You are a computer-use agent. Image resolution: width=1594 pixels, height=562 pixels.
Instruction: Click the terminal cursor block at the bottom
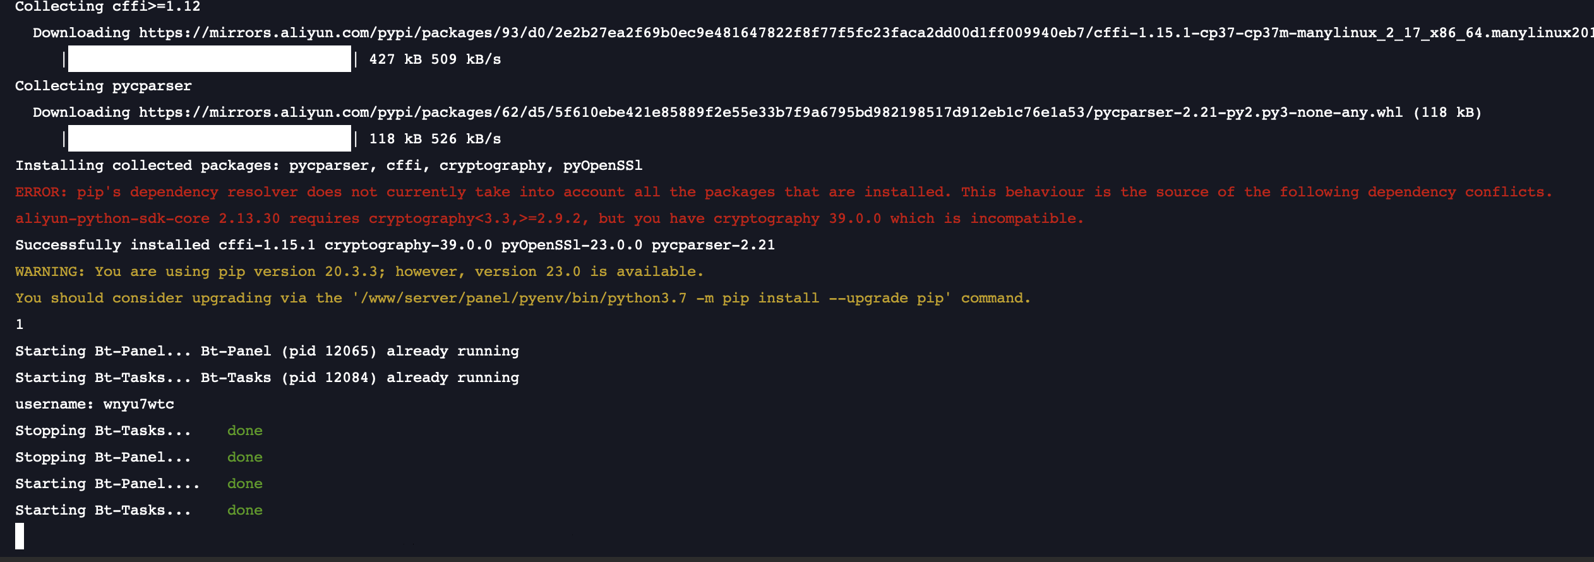pos(20,535)
